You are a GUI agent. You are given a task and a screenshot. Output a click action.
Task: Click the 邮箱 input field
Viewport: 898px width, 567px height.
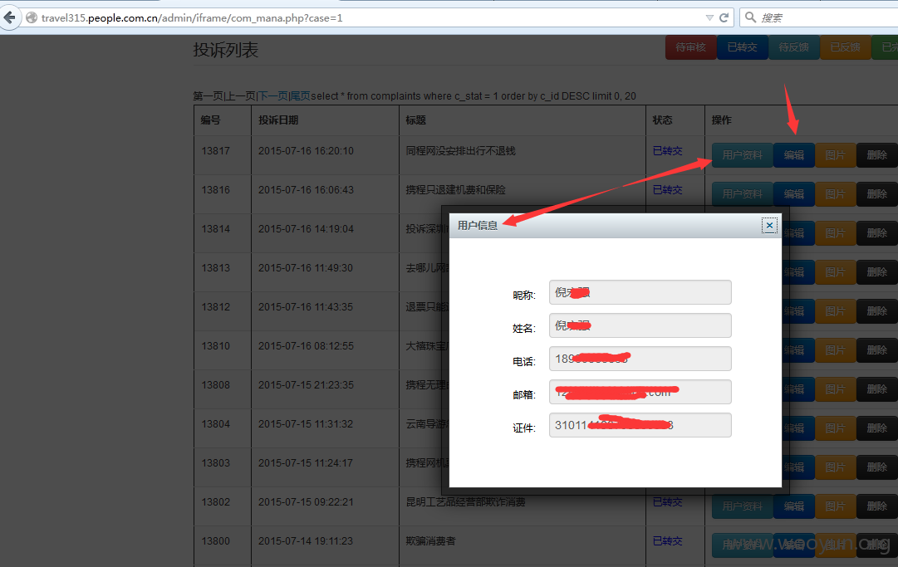(640, 392)
